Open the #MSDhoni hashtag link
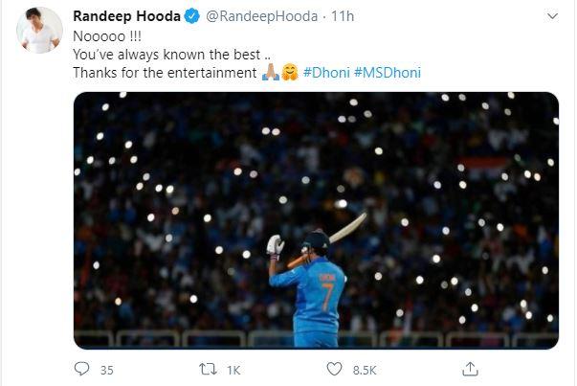This screenshot has height=386, width=577. pyautogui.click(x=388, y=73)
